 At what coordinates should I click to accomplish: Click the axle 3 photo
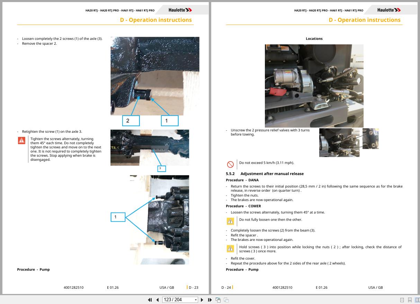point(150,148)
